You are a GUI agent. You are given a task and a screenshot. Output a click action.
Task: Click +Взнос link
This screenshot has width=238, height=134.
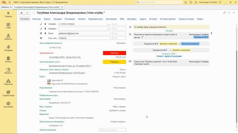point(122,70)
